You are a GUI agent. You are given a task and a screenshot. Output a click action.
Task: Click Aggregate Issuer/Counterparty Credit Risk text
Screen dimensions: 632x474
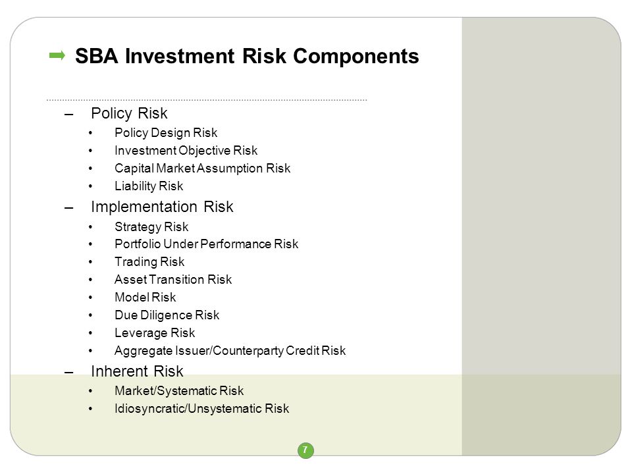click(x=230, y=351)
